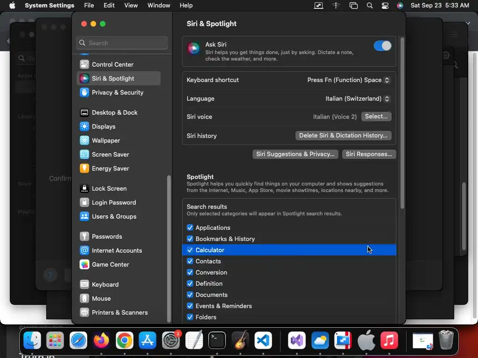Launch Safari from the Dock
This screenshot has width=478, height=358.
click(78, 340)
